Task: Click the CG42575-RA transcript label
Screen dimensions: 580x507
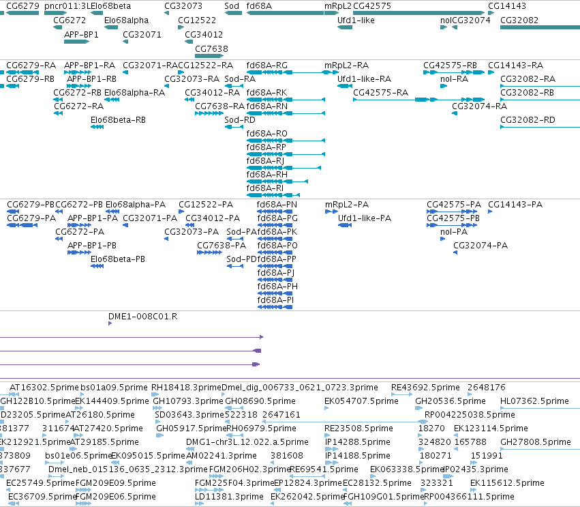Action: [380, 93]
